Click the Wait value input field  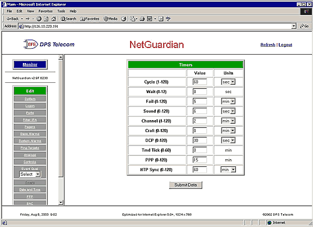point(200,92)
